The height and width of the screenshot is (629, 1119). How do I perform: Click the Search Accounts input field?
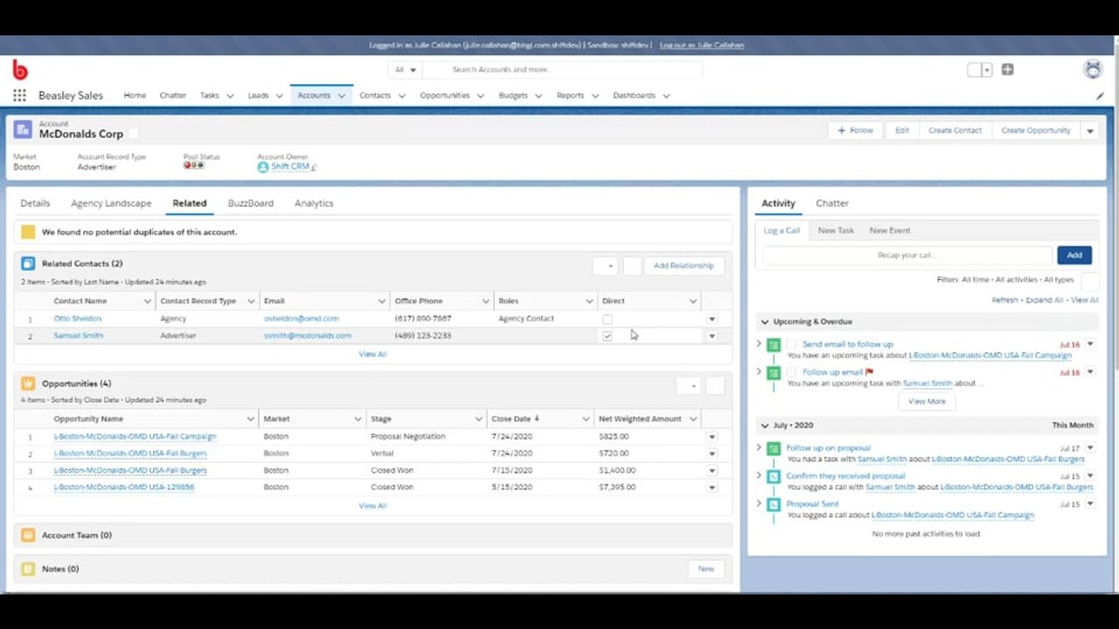564,70
